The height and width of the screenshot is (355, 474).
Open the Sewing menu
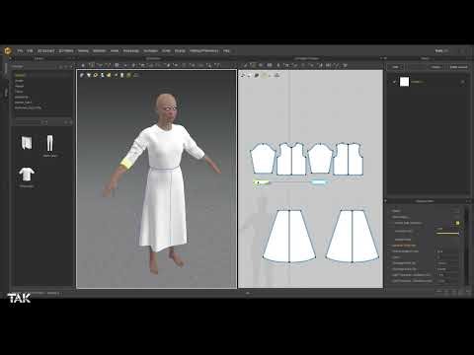pos(83,51)
